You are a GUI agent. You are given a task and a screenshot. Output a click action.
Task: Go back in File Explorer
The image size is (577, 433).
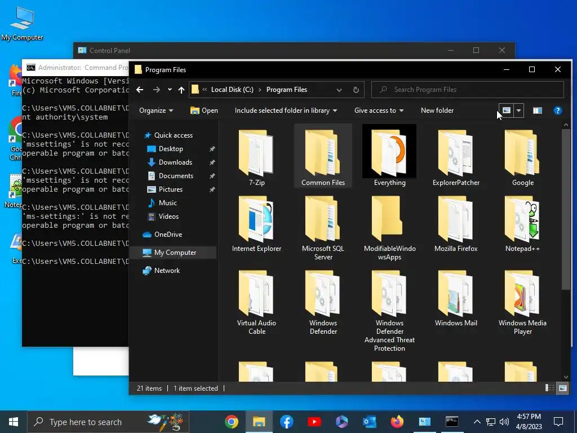[x=140, y=90]
